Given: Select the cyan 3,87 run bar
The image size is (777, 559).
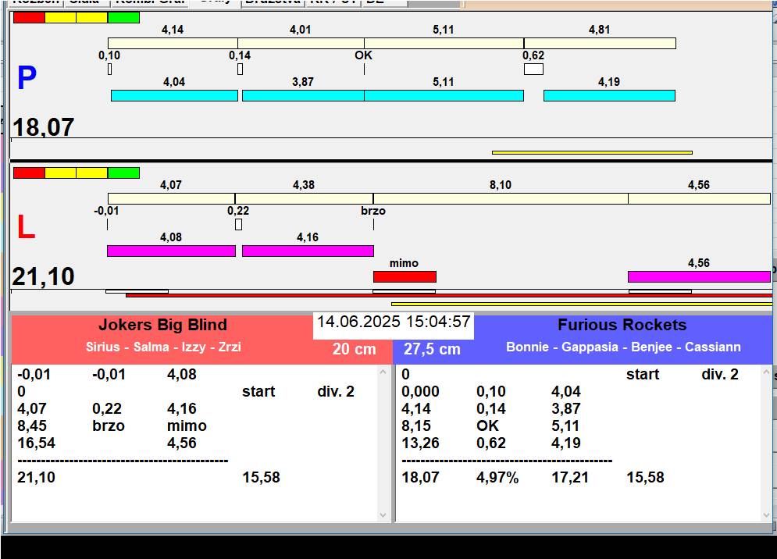Looking at the screenshot, I should 303,95.
